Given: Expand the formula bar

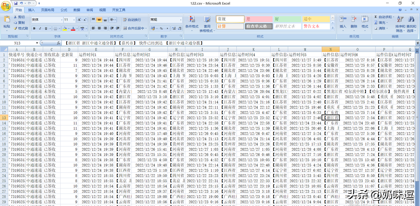Looking at the screenshot, I should pyautogui.click(x=418, y=43).
